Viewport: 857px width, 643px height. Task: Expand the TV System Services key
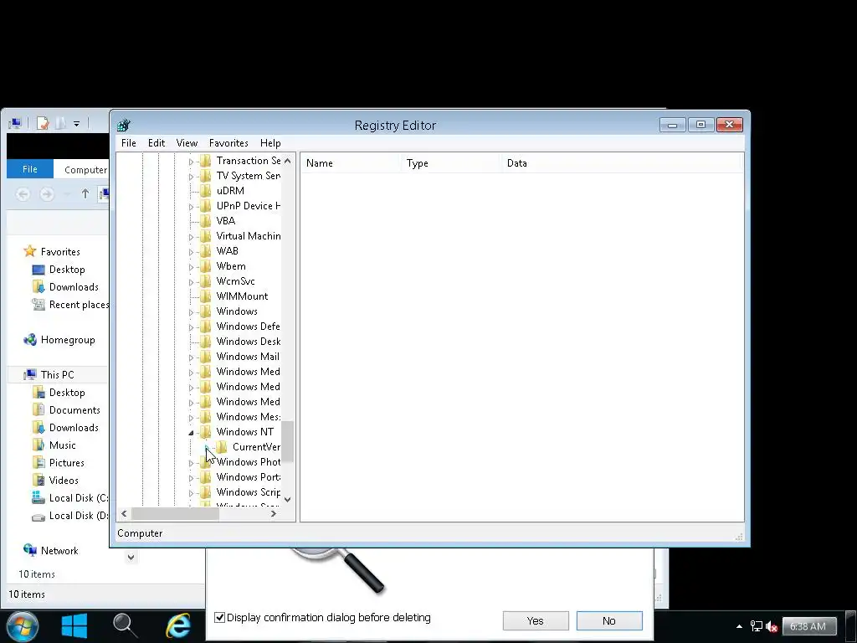(x=191, y=177)
